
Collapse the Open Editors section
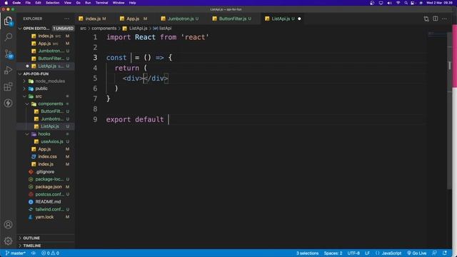(20, 29)
